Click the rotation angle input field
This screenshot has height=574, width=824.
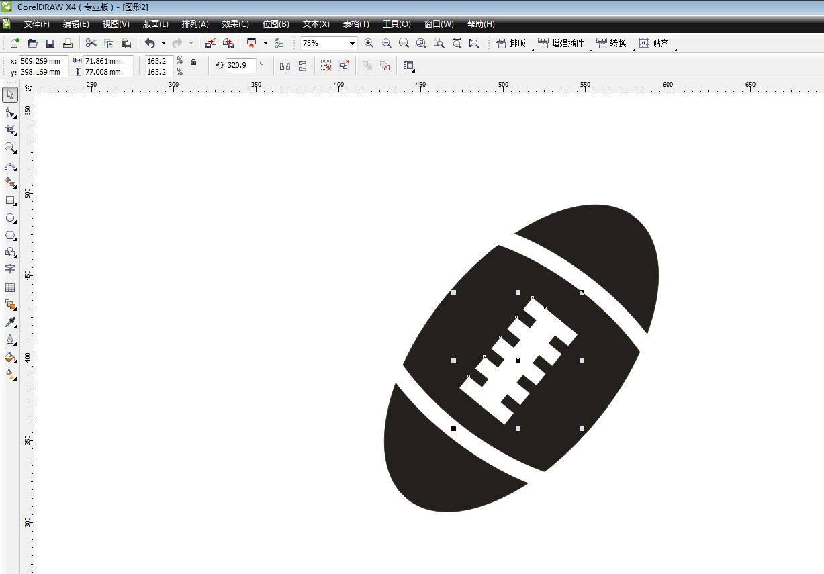point(240,65)
